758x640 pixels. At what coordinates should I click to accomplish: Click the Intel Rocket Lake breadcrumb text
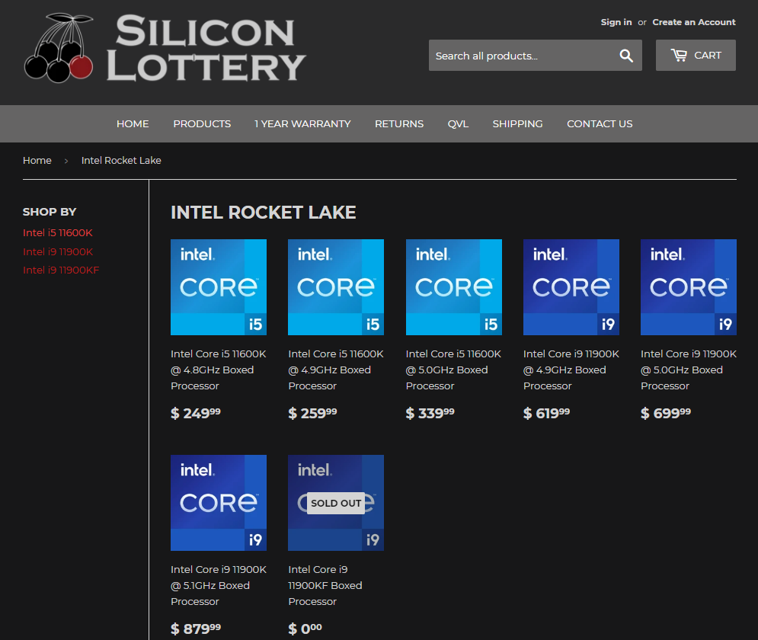pyautogui.click(x=121, y=161)
